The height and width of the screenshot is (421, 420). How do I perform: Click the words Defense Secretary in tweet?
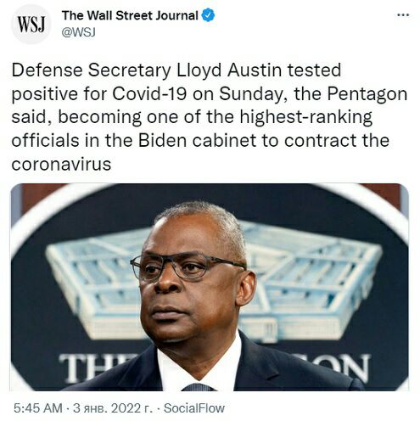91,70
